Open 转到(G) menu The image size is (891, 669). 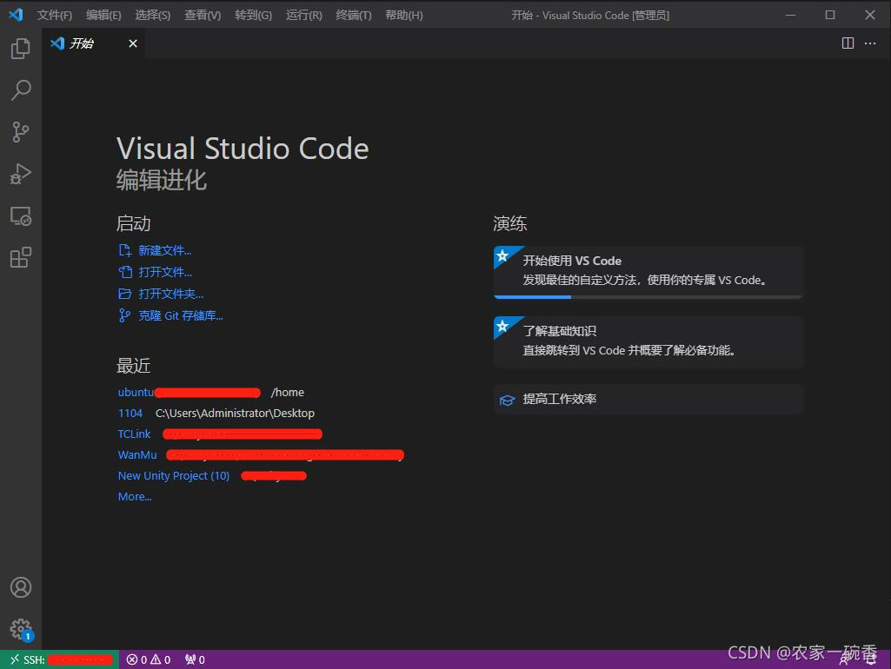(253, 16)
